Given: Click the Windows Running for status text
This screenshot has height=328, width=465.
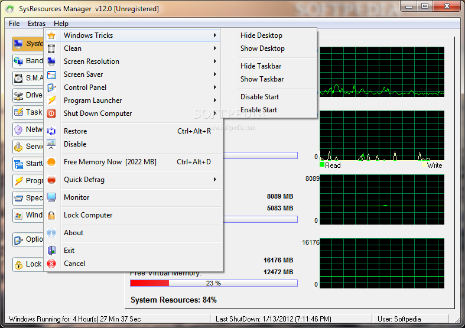Looking at the screenshot, I should 74,319.
